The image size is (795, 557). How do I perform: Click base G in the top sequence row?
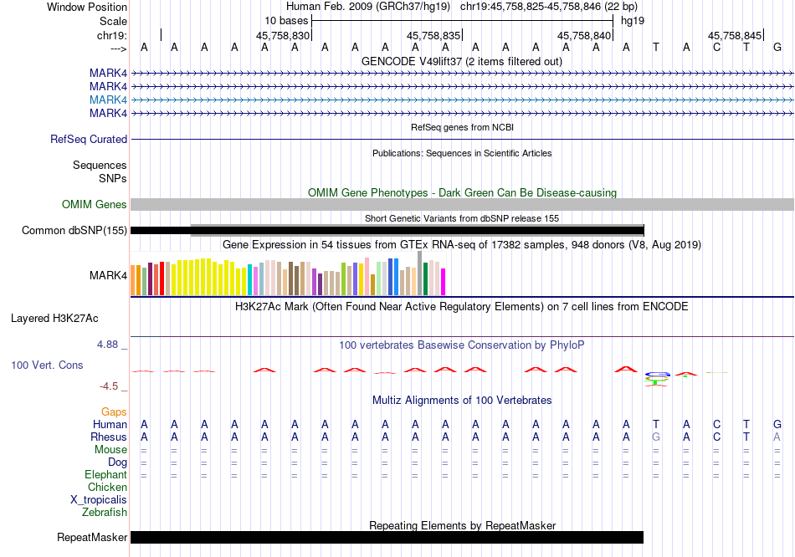click(x=777, y=48)
